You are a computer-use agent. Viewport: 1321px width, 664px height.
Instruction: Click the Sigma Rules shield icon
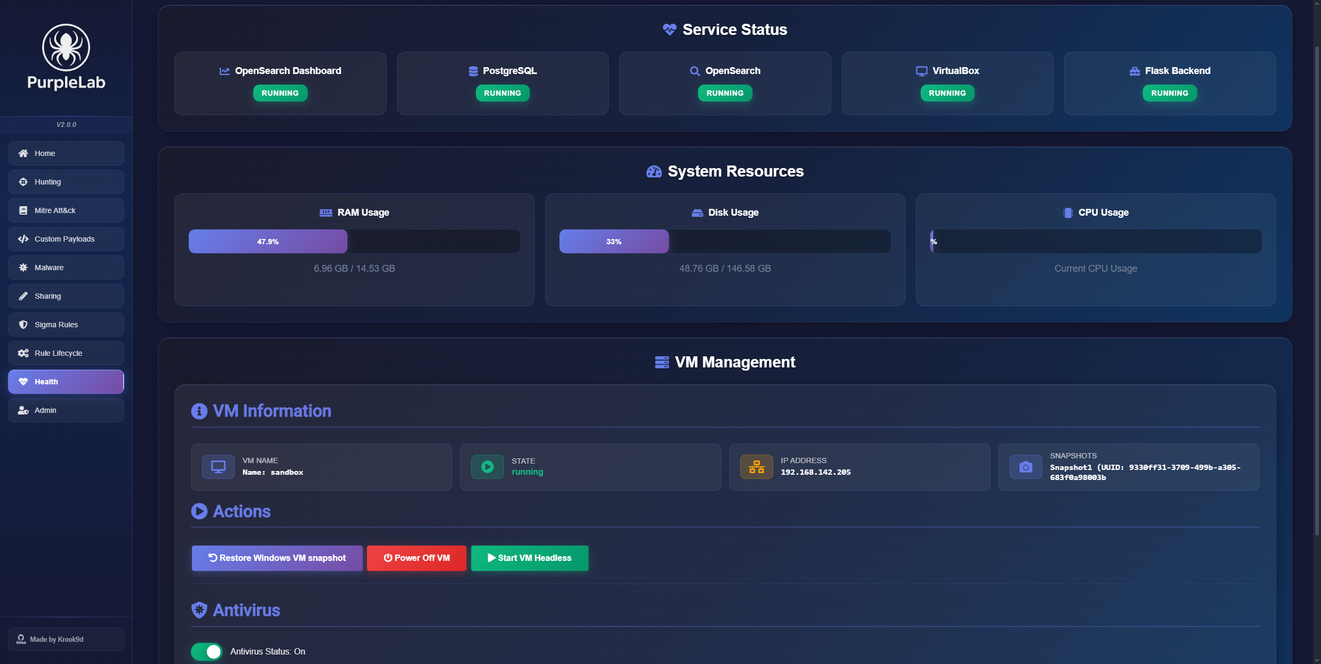click(23, 325)
